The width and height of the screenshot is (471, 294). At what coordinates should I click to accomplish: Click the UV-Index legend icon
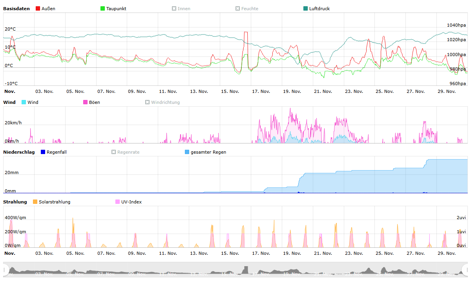pyautogui.click(x=118, y=202)
